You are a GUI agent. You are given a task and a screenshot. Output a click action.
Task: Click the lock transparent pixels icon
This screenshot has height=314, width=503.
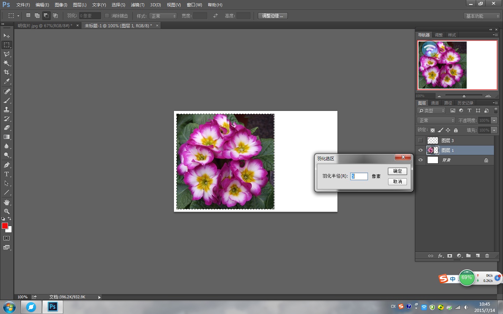432,130
